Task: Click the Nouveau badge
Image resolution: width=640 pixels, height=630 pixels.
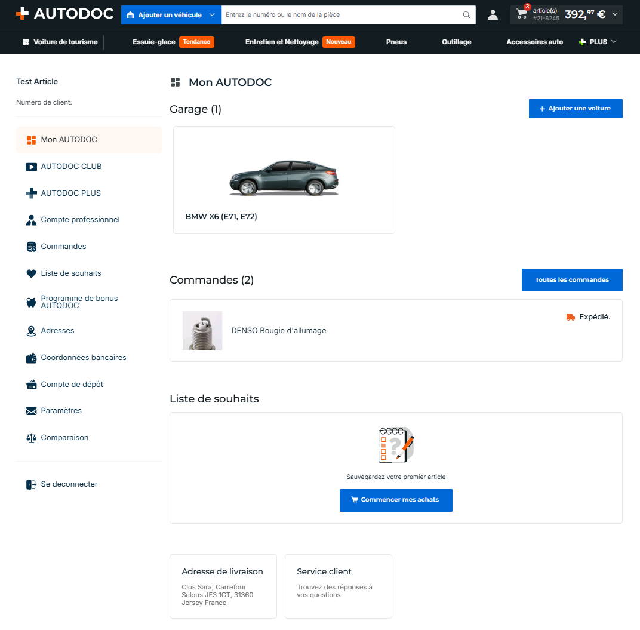Action: pos(339,42)
